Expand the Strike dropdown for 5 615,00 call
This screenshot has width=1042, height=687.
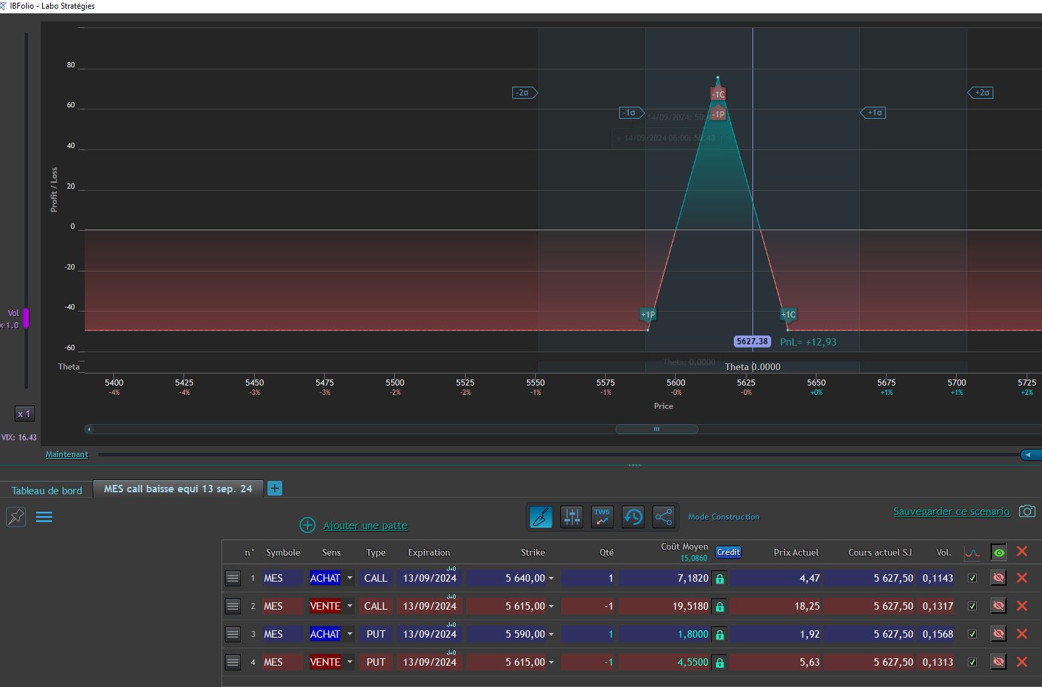[x=552, y=606]
